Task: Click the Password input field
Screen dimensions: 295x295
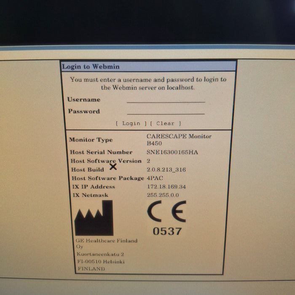Action: [x=166, y=111]
